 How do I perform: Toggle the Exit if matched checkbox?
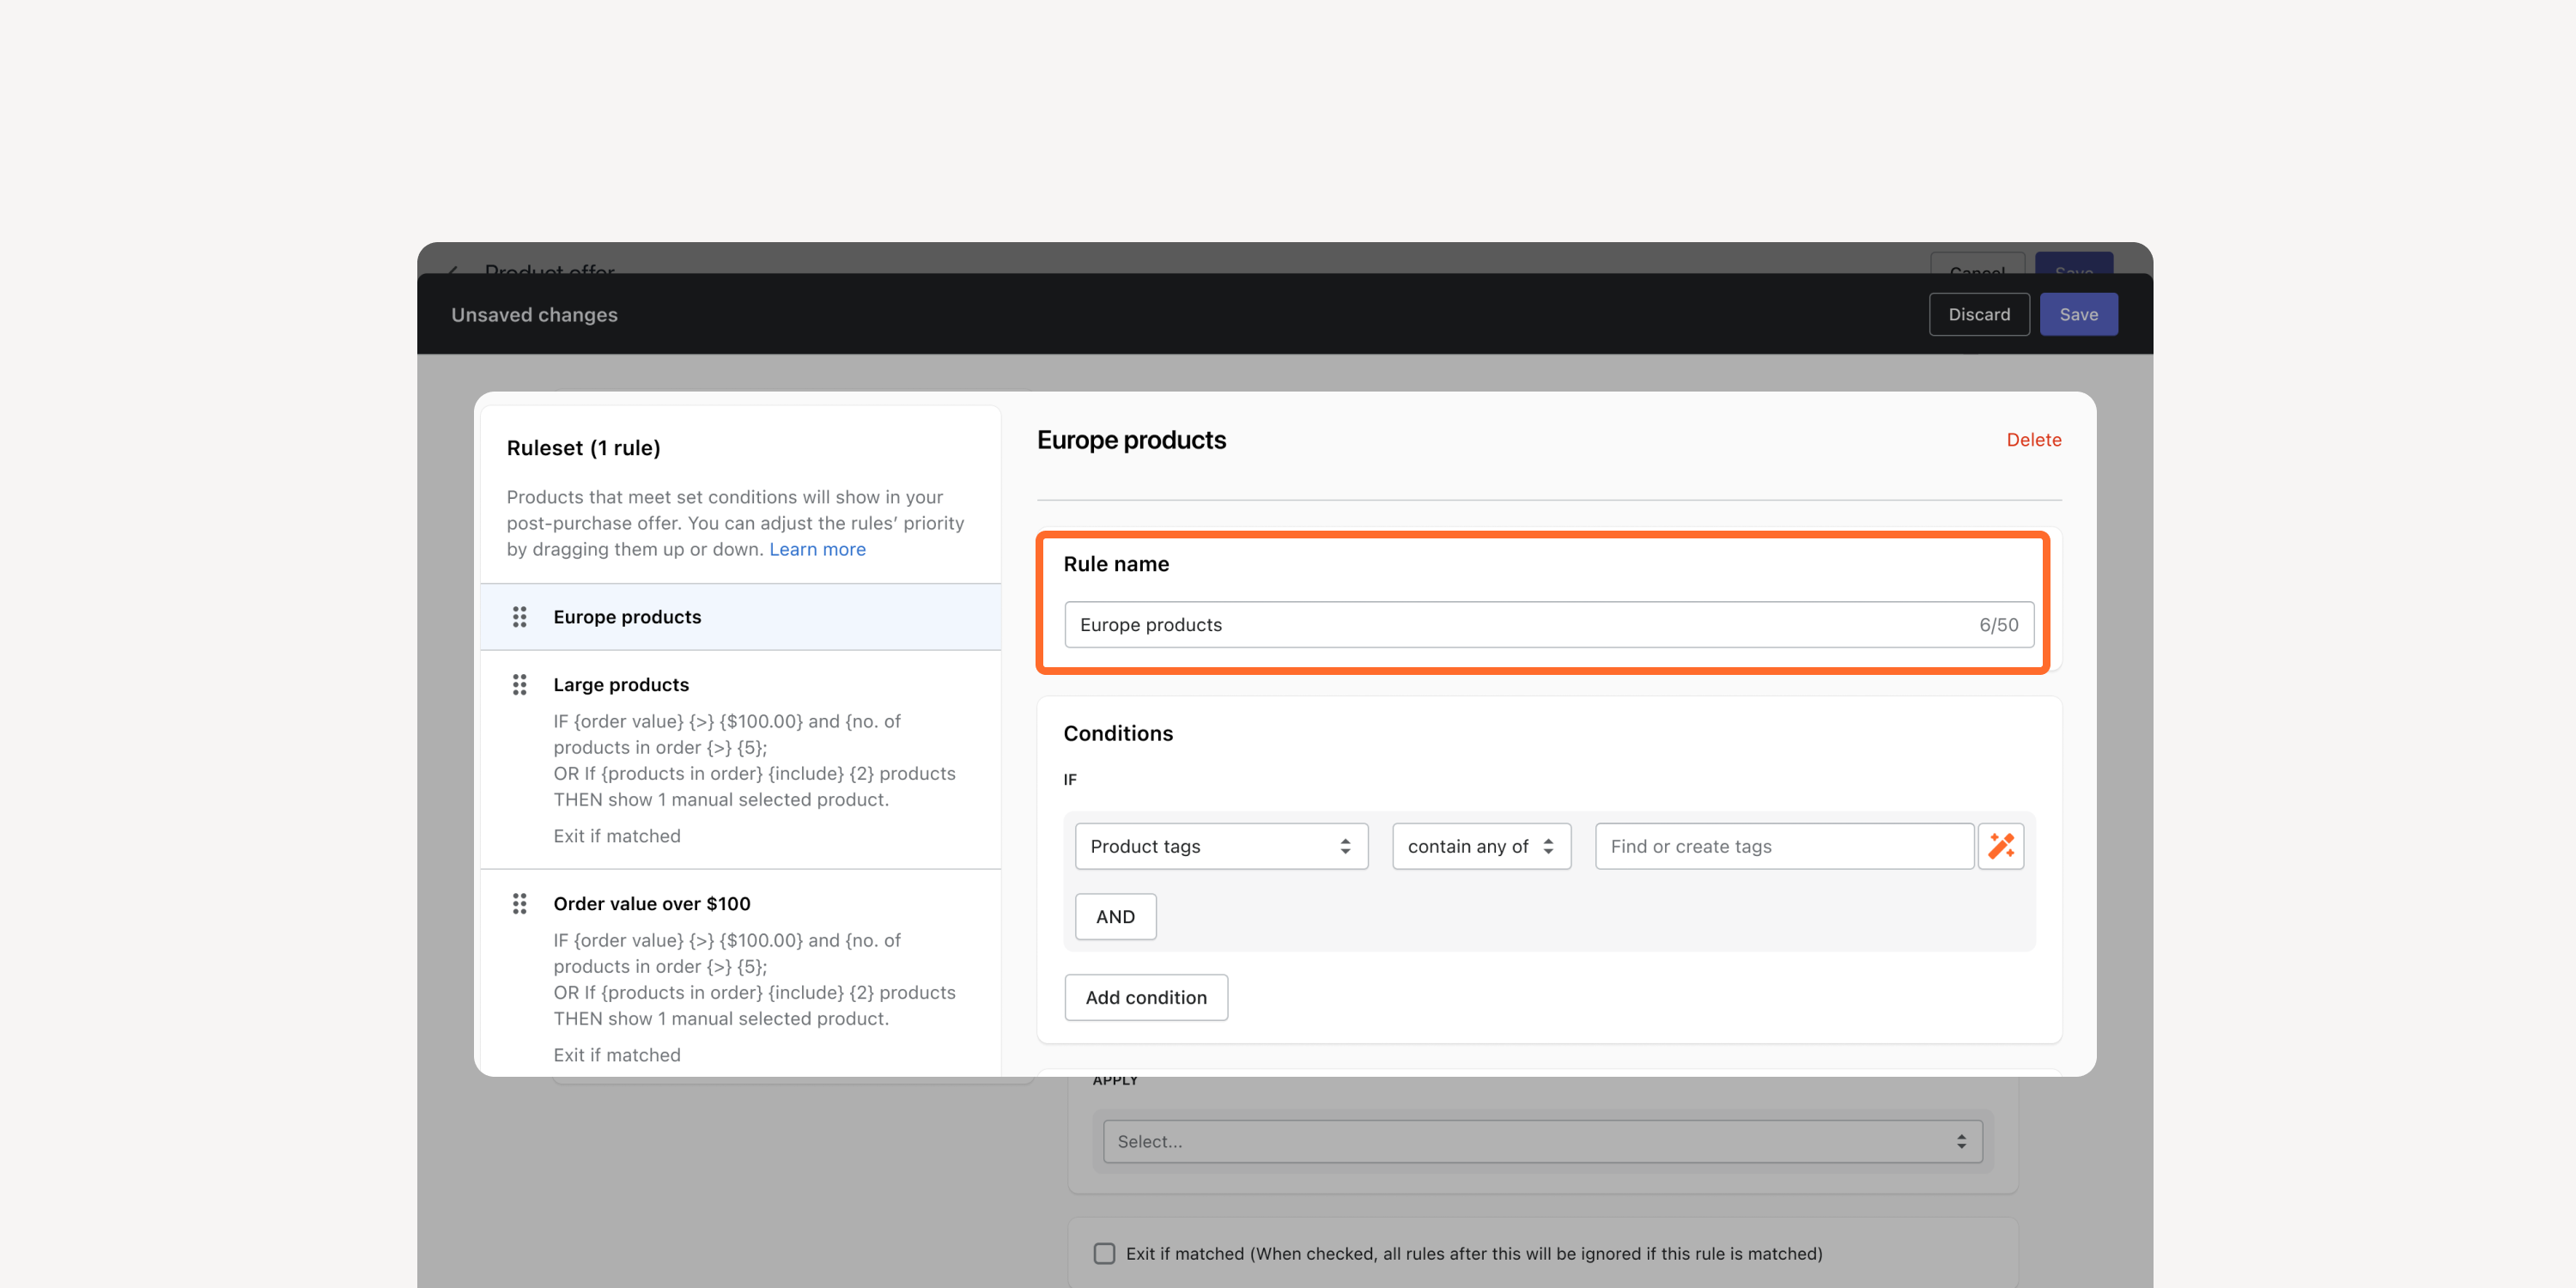pos(1104,1253)
